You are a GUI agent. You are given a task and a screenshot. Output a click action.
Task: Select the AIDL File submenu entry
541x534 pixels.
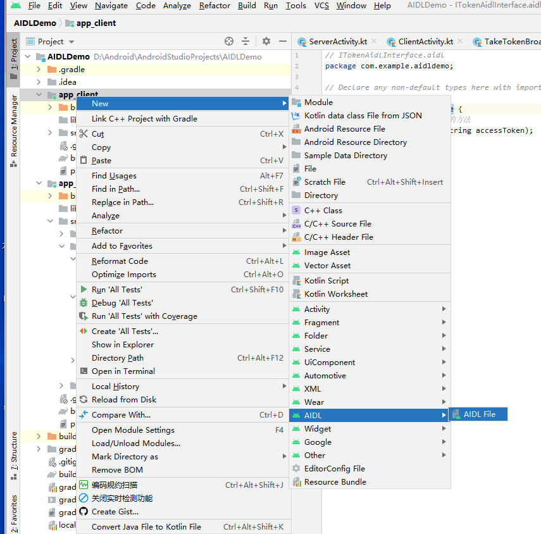(478, 414)
